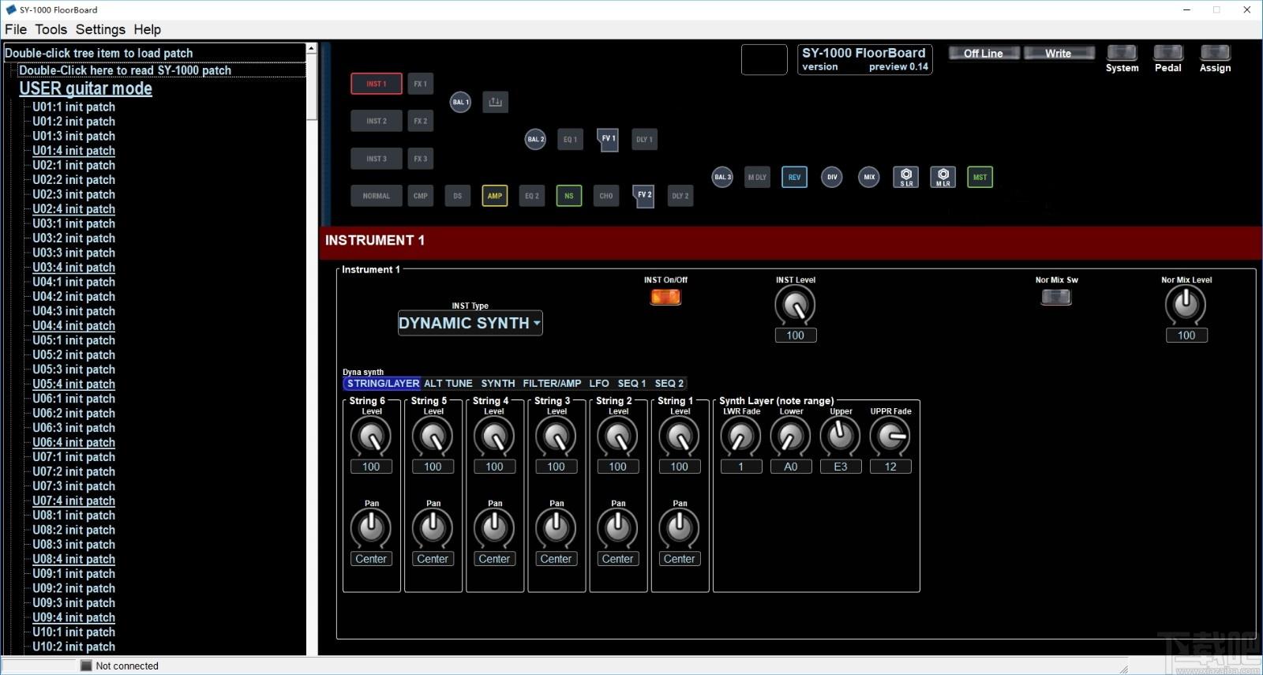Click the patch tree scroll up arrow
Image resolution: width=1263 pixels, height=675 pixels.
pos(311,48)
